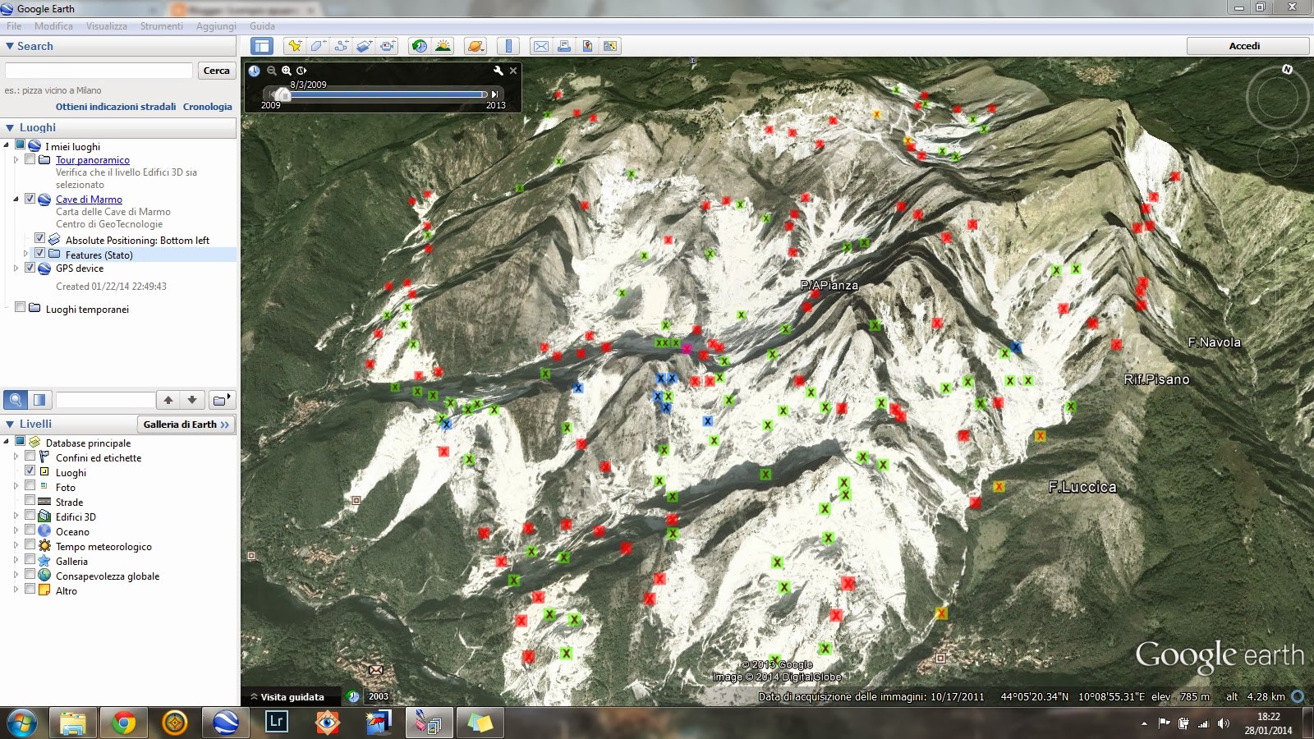Open Galleria di Earth button

click(186, 425)
